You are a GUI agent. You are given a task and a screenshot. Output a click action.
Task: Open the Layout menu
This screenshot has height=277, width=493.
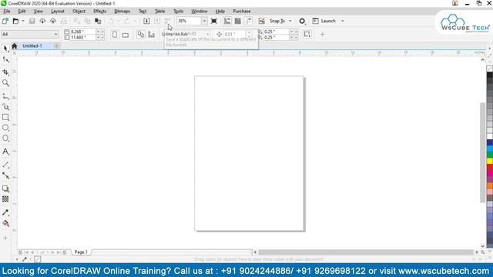click(x=58, y=11)
